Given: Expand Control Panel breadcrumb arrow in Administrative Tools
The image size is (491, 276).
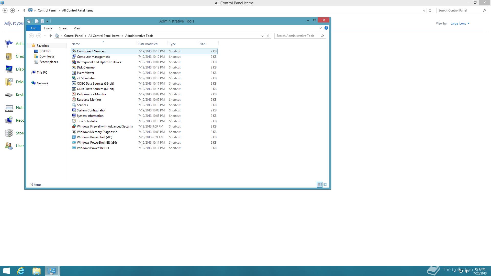Looking at the screenshot, I should click(x=85, y=36).
